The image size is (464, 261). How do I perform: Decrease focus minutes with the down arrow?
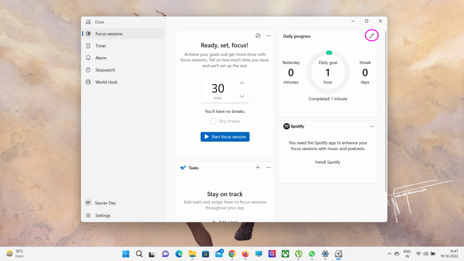coord(242,96)
